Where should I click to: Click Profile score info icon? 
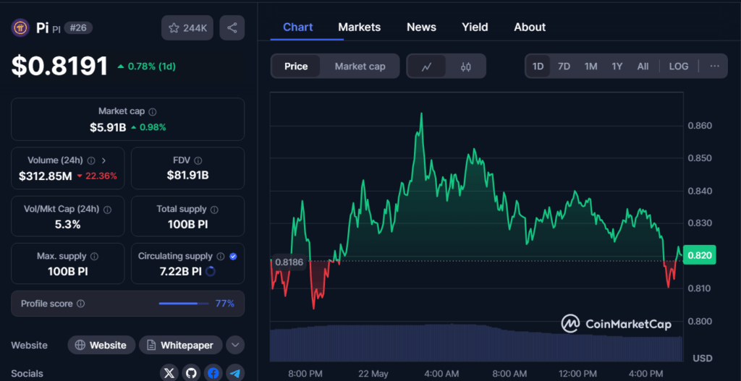(x=81, y=304)
